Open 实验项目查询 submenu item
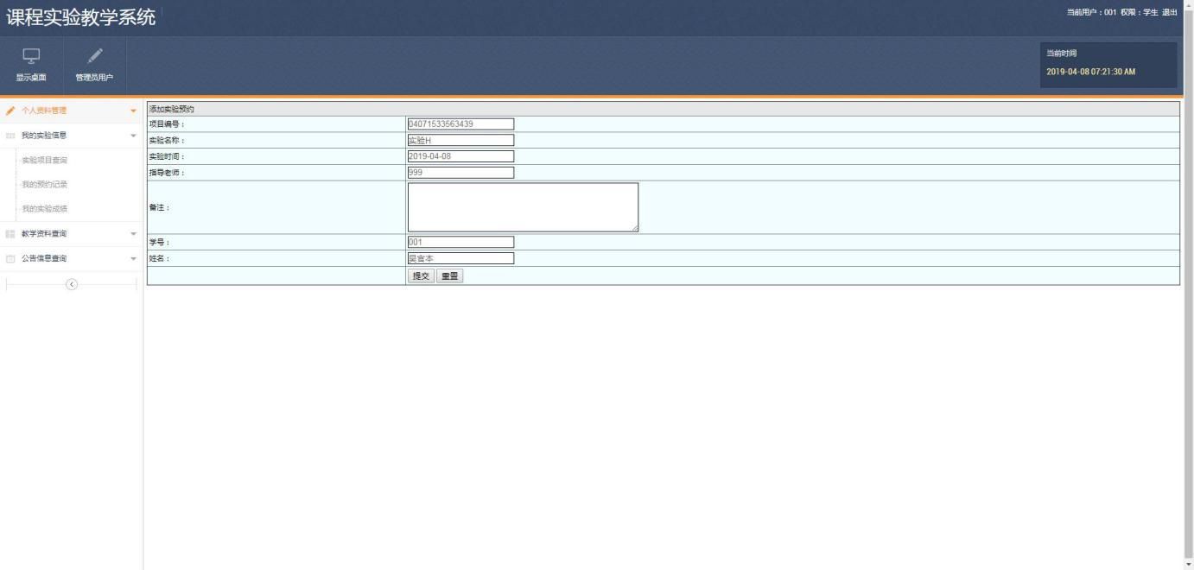The height and width of the screenshot is (570, 1194). coord(44,160)
